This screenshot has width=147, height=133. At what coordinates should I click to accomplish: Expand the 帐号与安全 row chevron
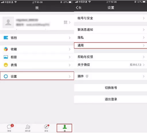pos(144,18)
